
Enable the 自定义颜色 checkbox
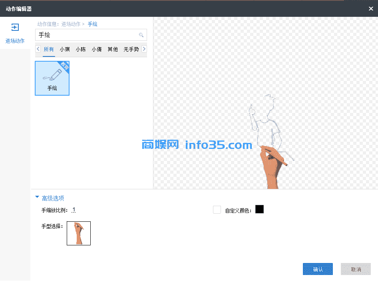click(217, 210)
